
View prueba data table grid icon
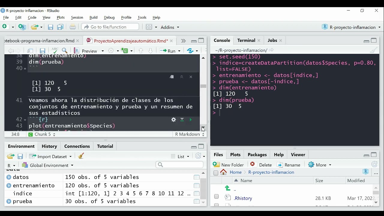[x=196, y=202]
